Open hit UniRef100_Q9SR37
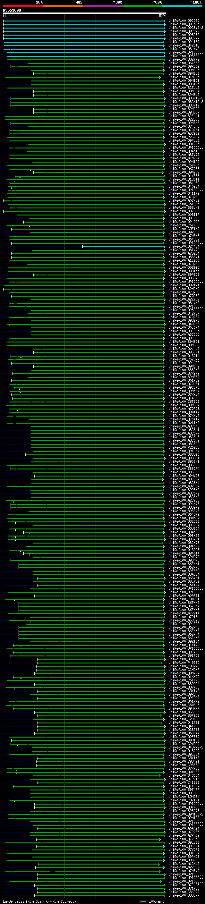 (184, 35)
